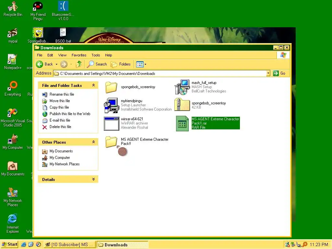Image resolution: width=332 pixels, height=249 pixels.
Task: Open the Views dropdown arrow
Action: 145,65
